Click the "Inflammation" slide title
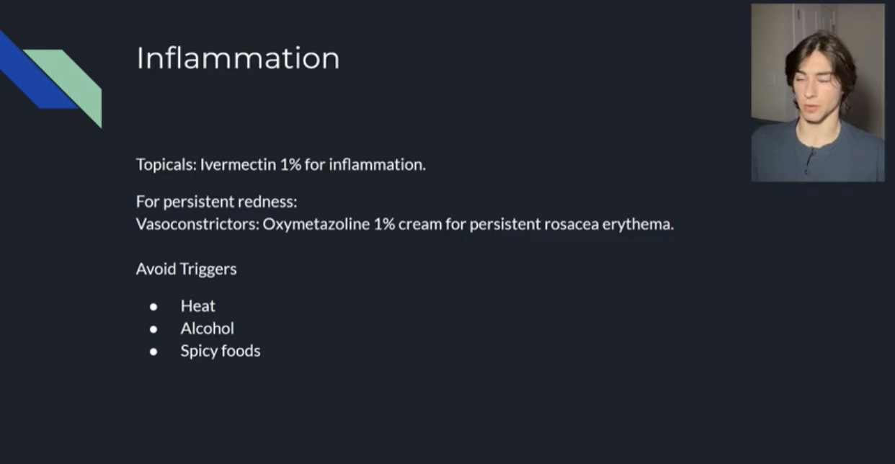The width and height of the screenshot is (895, 464). pyautogui.click(x=238, y=58)
